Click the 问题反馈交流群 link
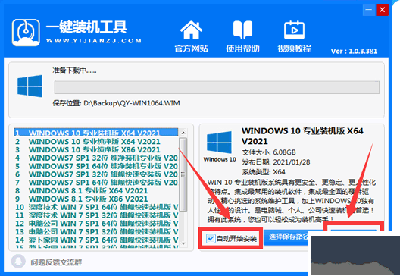400x276 pixels. 56,262
